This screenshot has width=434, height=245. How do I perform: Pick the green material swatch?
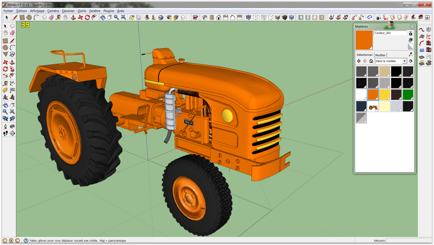(x=408, y=94)
